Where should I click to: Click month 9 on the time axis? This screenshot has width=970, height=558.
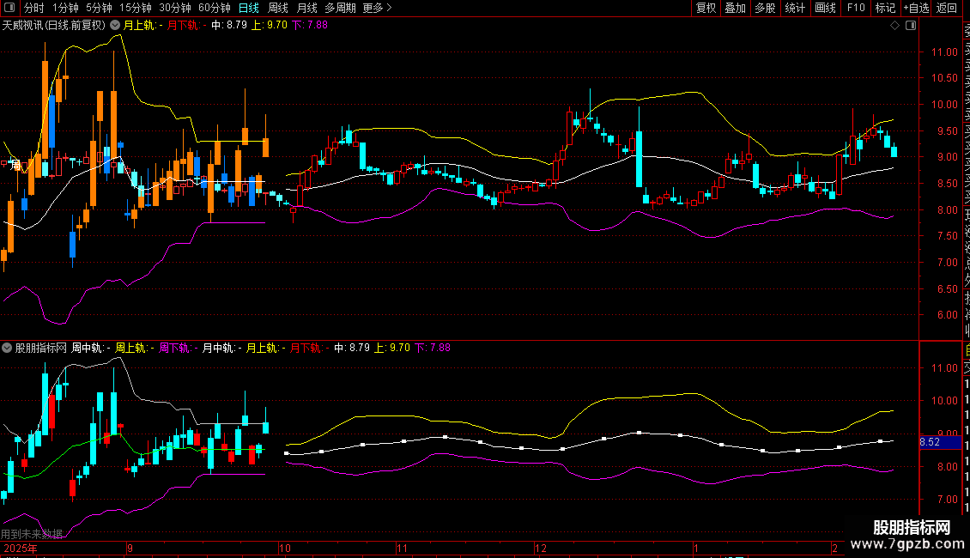[x=130, y=548]
